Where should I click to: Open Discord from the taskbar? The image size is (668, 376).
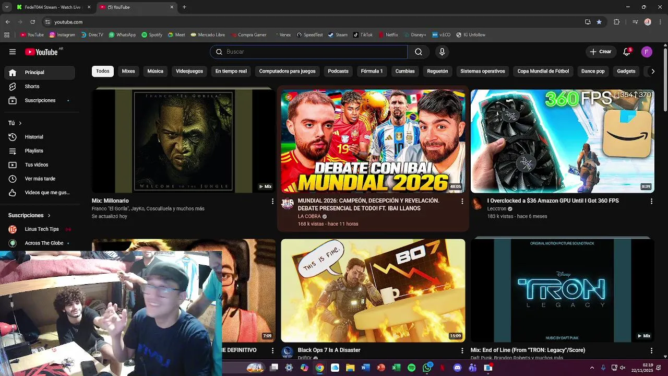pyautogui.click(x=458, y=368)
